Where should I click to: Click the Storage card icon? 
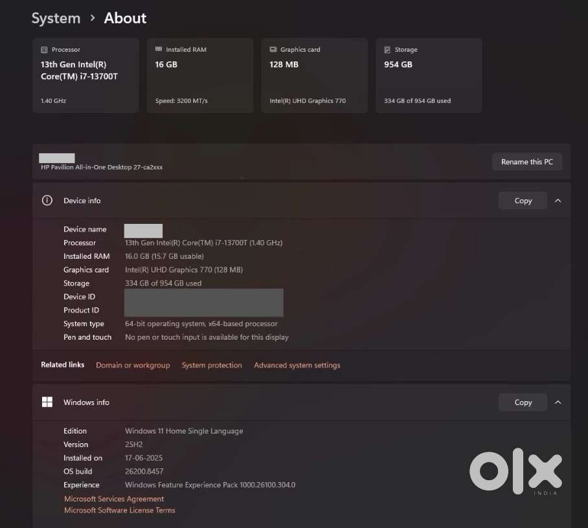[387, 49]
